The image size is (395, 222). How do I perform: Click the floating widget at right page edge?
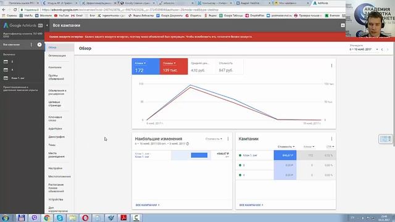click(385, 139)
